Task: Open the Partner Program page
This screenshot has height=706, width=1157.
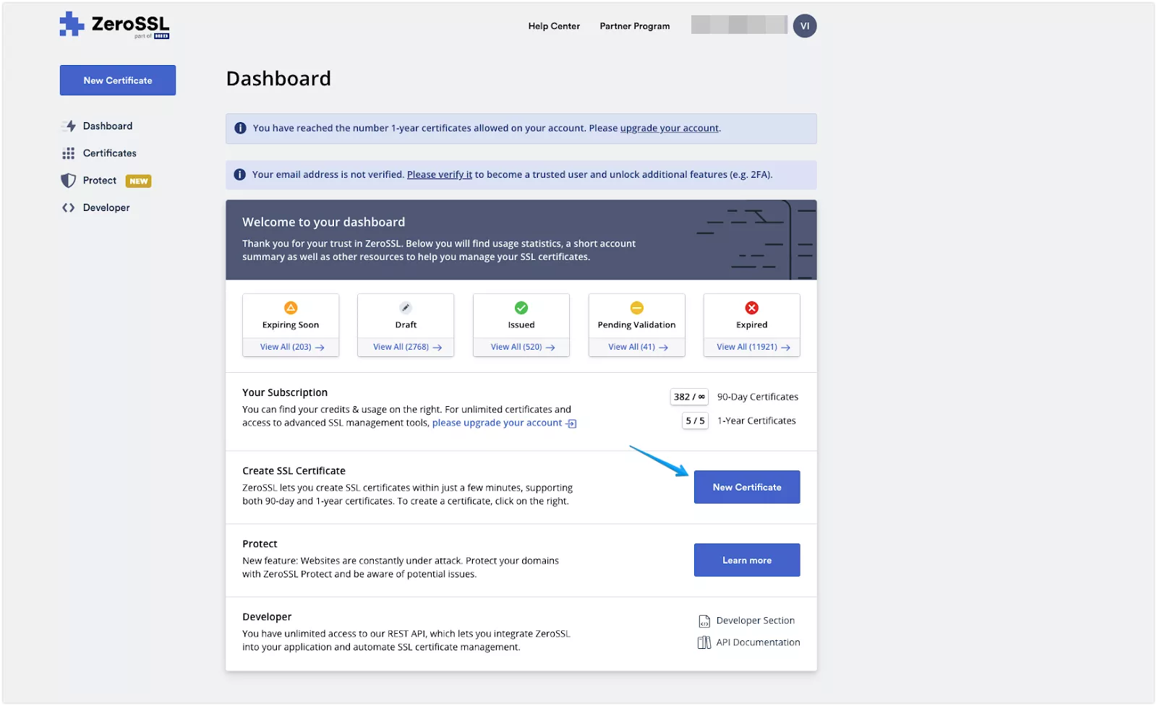Action: click(x=634, y=26)
